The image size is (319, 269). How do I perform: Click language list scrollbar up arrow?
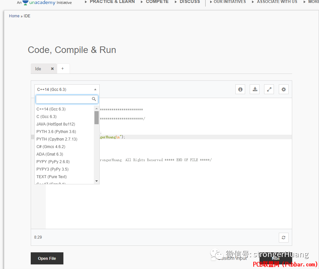point(97,109)
